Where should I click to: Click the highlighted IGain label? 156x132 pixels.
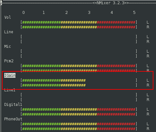point(10,76)
